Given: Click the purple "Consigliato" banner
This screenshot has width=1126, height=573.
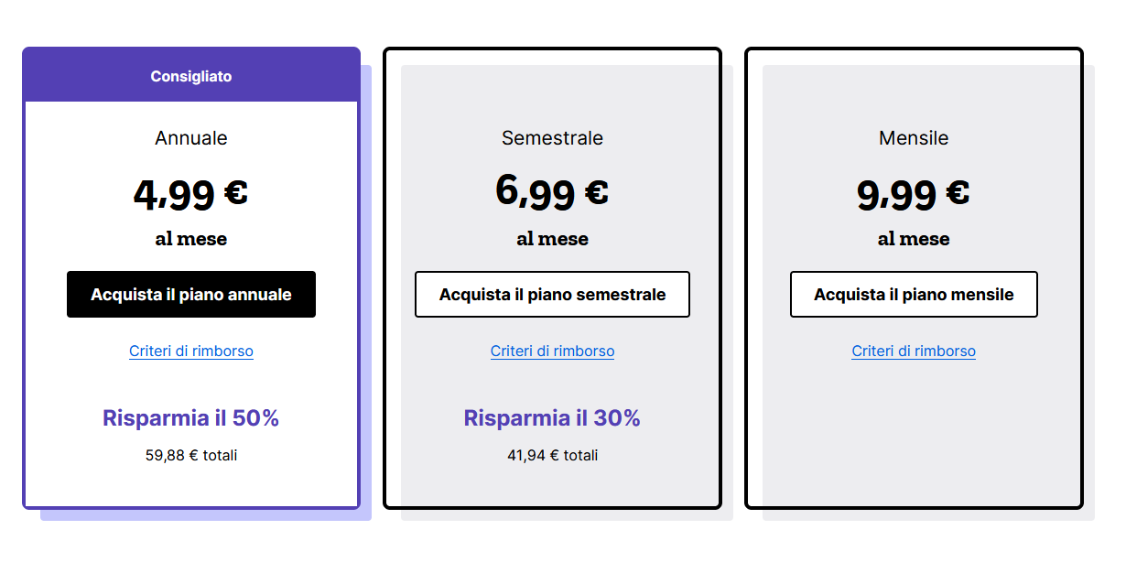Looking at the screenshot, I should coord(191,76).
